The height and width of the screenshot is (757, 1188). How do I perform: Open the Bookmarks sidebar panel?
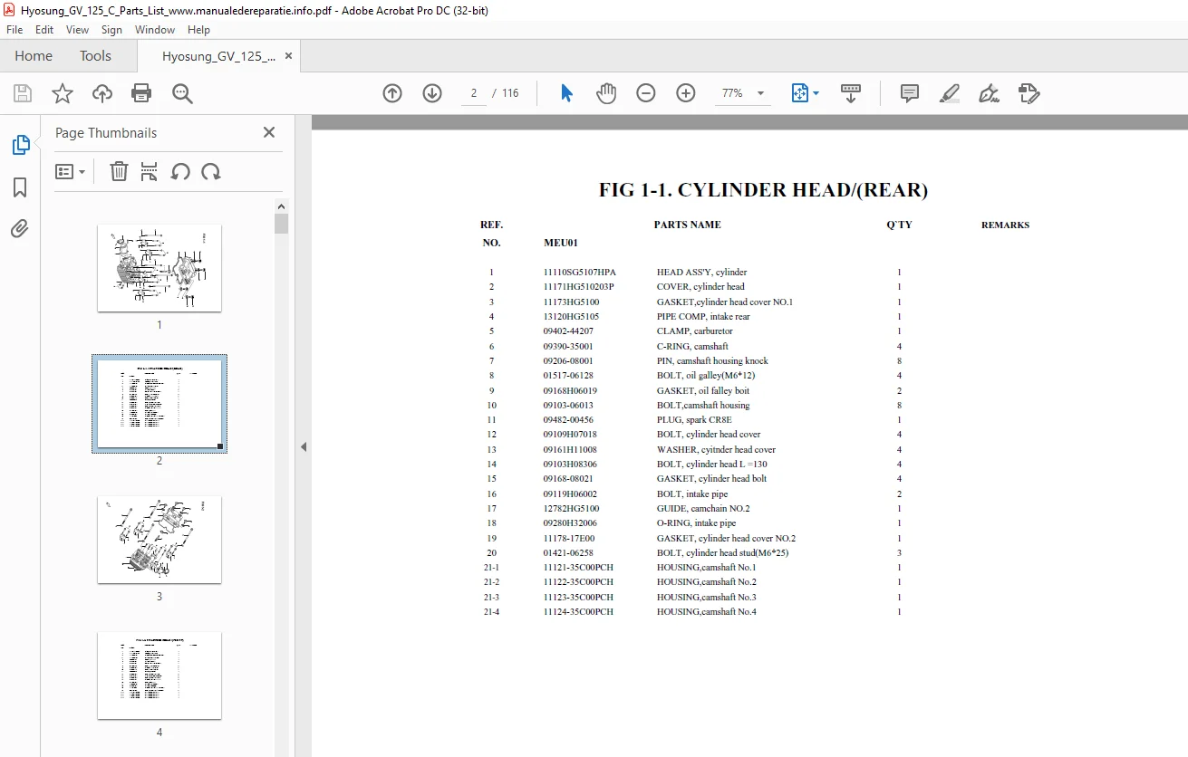(20, 187)
